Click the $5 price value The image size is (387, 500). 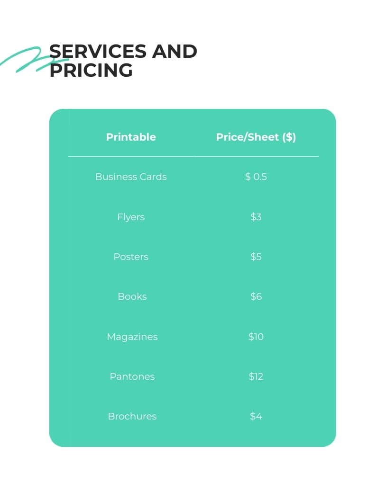coord(256,257)
